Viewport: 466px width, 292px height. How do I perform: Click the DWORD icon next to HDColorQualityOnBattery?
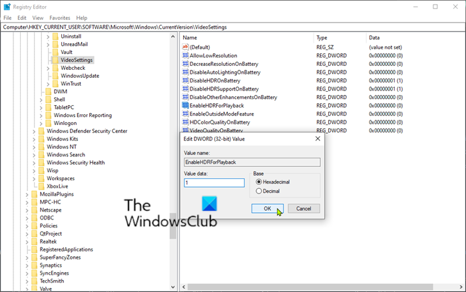point(186,122)
